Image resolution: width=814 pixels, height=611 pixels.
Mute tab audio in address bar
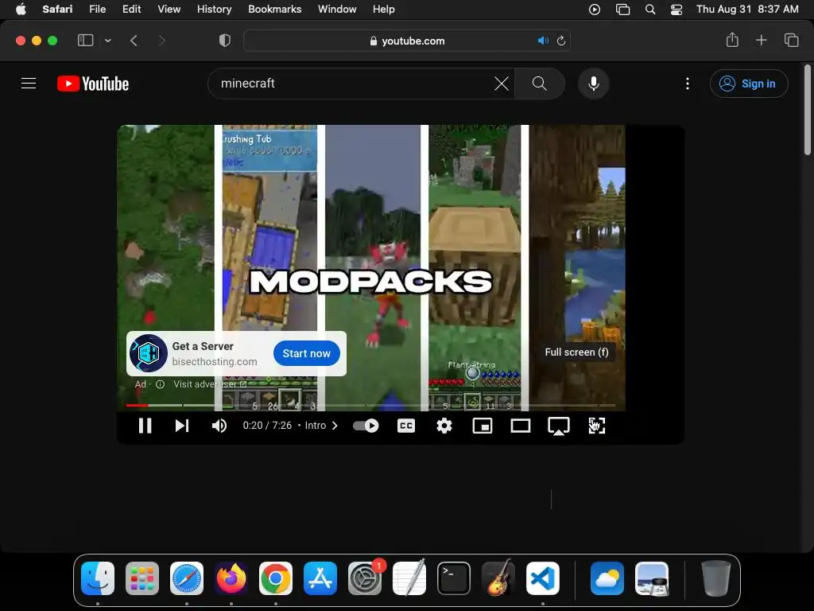click(x=543, y=41)
